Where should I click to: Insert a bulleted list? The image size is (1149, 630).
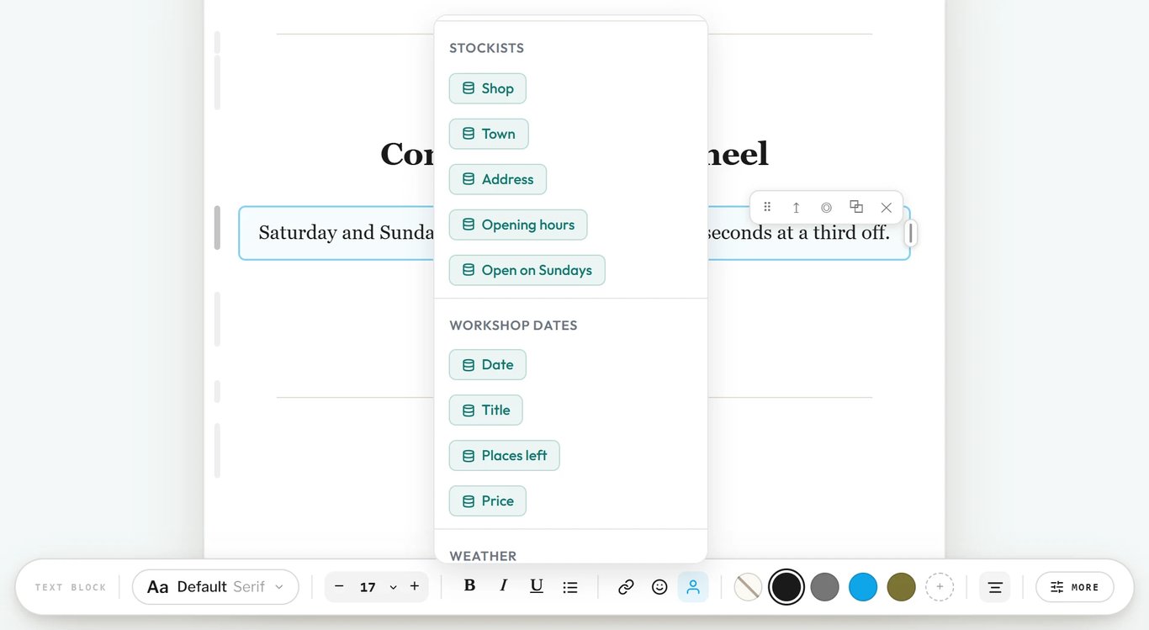570,587
